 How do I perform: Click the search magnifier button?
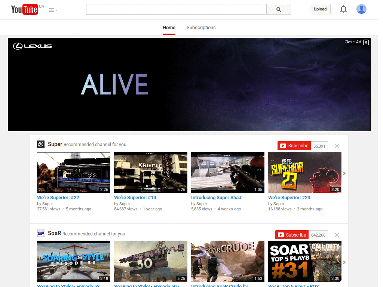pos(278,9)
